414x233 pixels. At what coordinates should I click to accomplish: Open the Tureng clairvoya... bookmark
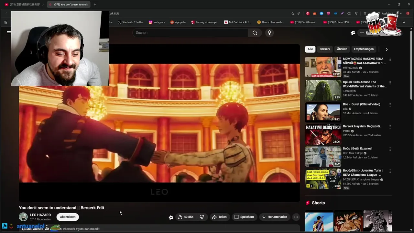(205, 22)
